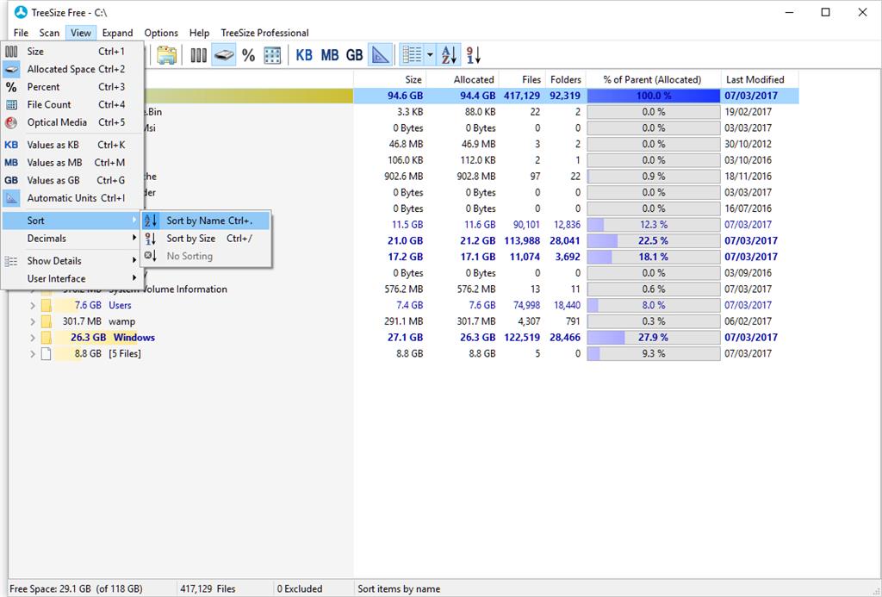Choose Values as GB menu entry

72,180
